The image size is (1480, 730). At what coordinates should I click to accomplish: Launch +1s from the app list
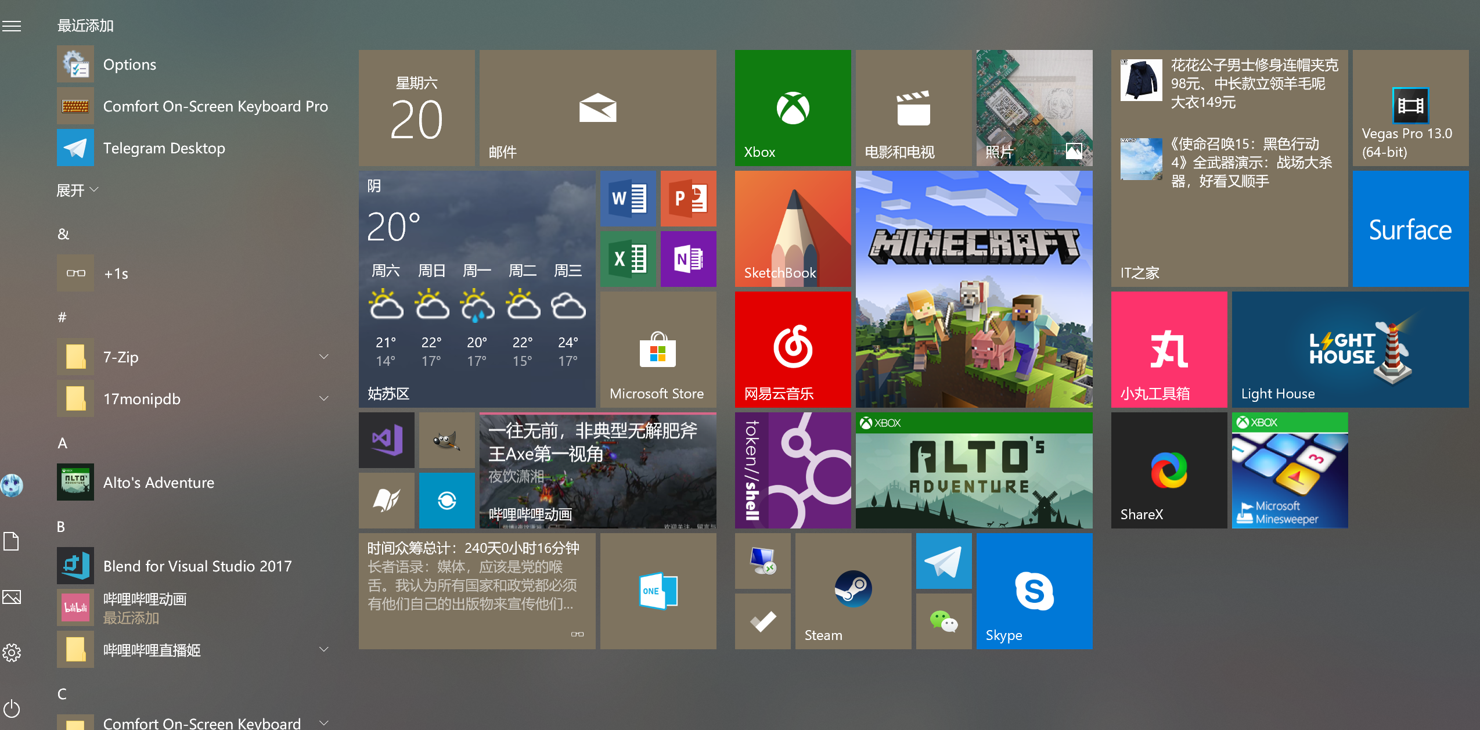(193, 273)
